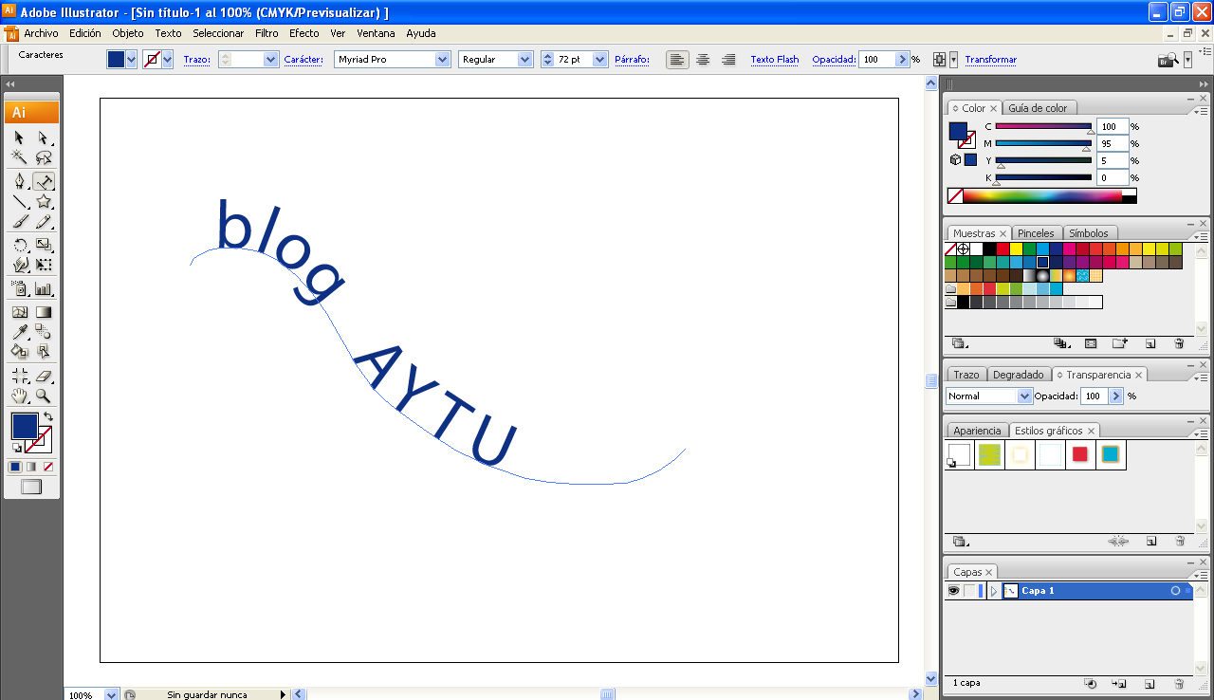Click the M percentage field showing 95
This screenshot has width=1214, height=700.
click(1113, 143)
